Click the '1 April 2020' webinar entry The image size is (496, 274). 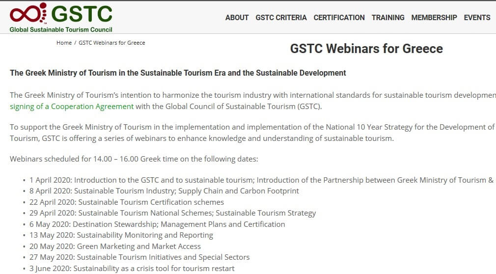(261, 180)
